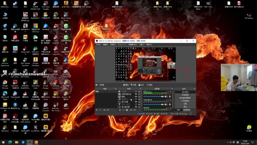Switch to the 转场特效 tab

[x=187, y=110]
